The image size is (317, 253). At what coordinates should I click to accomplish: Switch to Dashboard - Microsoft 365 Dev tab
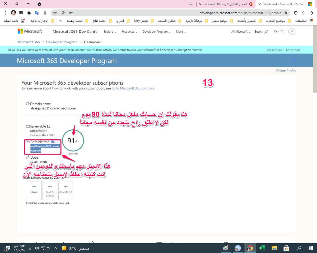coord(285,4)
